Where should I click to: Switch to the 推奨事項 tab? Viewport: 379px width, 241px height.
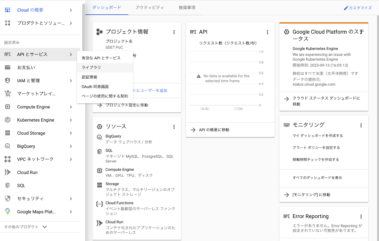tap(187, 8)
